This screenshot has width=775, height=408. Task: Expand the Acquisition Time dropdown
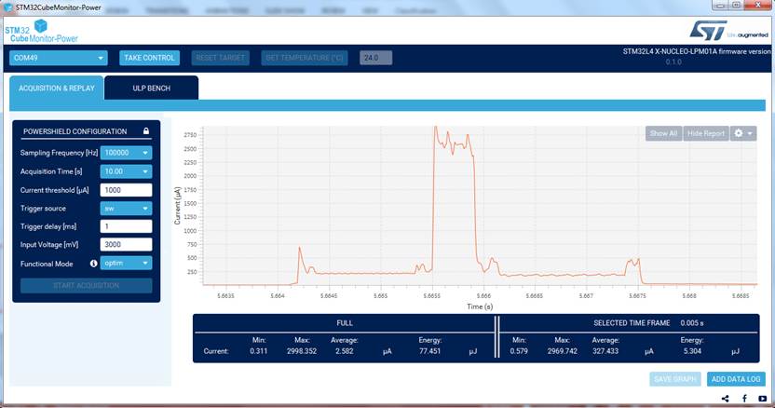(x=126, y=171)
